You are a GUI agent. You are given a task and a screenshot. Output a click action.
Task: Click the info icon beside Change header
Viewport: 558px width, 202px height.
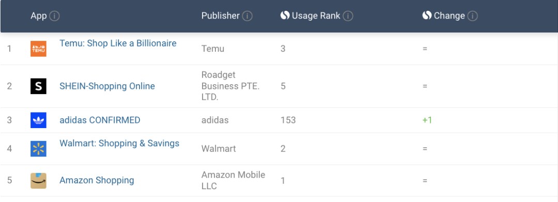click(473, 16)
